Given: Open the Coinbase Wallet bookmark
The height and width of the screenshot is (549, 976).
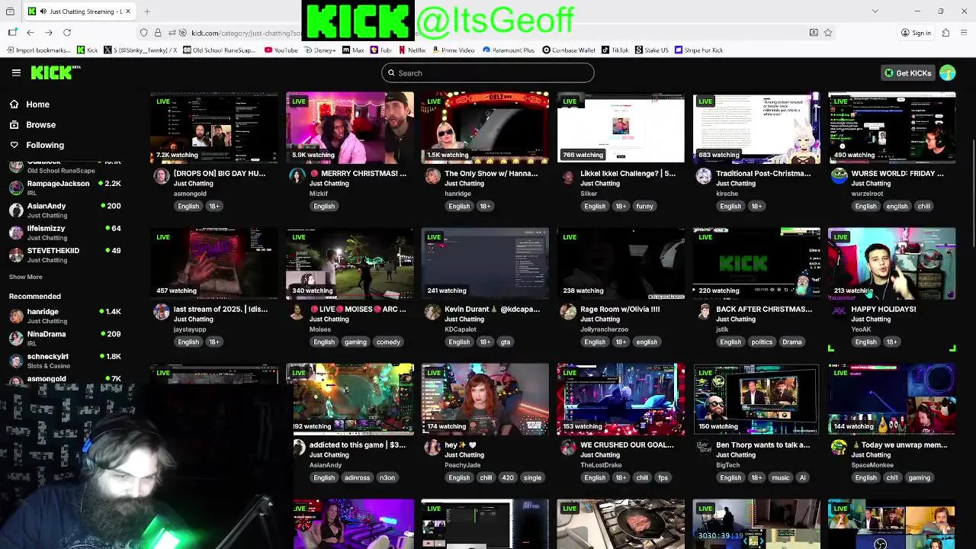Looking at the screenshot, I should pos(569,50).
